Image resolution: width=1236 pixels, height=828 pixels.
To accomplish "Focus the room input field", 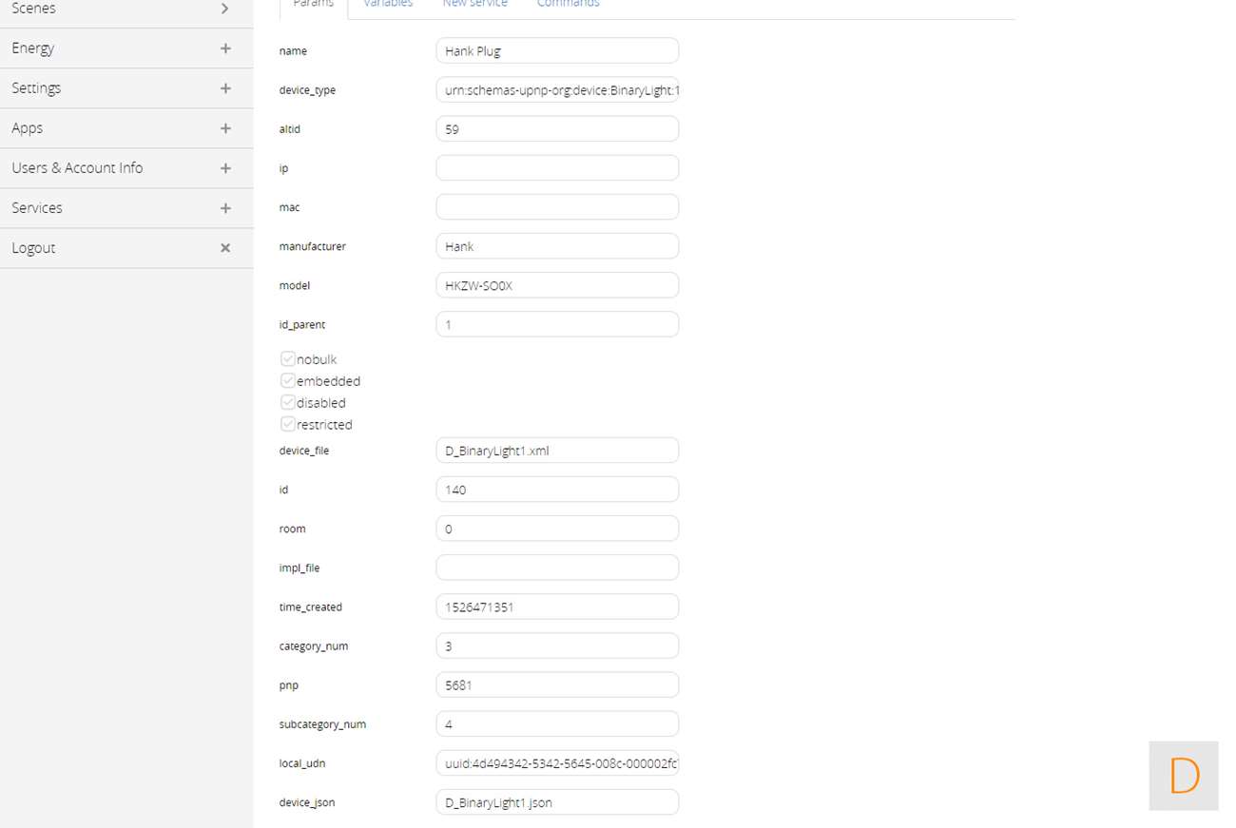I will coord(557,529).
